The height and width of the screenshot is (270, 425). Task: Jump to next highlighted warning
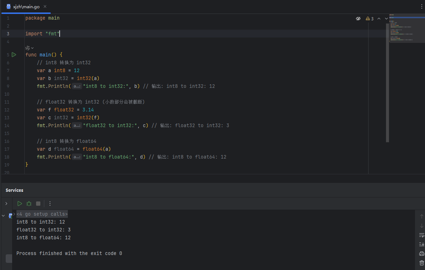pyautogui.click(x=386, y=19)
